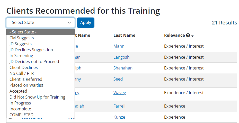This screenshot has width=239, height=123.
Task: Pick "JD Declines Suggestion" option
Action: pyautogui.click(x=31, y=50)
